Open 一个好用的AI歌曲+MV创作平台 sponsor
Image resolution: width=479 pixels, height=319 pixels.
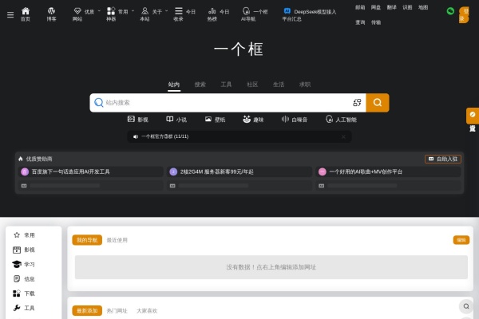click(x=388, y=172)
